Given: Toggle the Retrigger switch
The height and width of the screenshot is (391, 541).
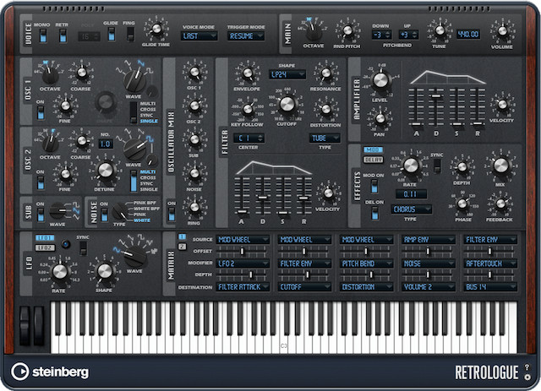Looking at the screenshot, I should click(x=63, y=35).
